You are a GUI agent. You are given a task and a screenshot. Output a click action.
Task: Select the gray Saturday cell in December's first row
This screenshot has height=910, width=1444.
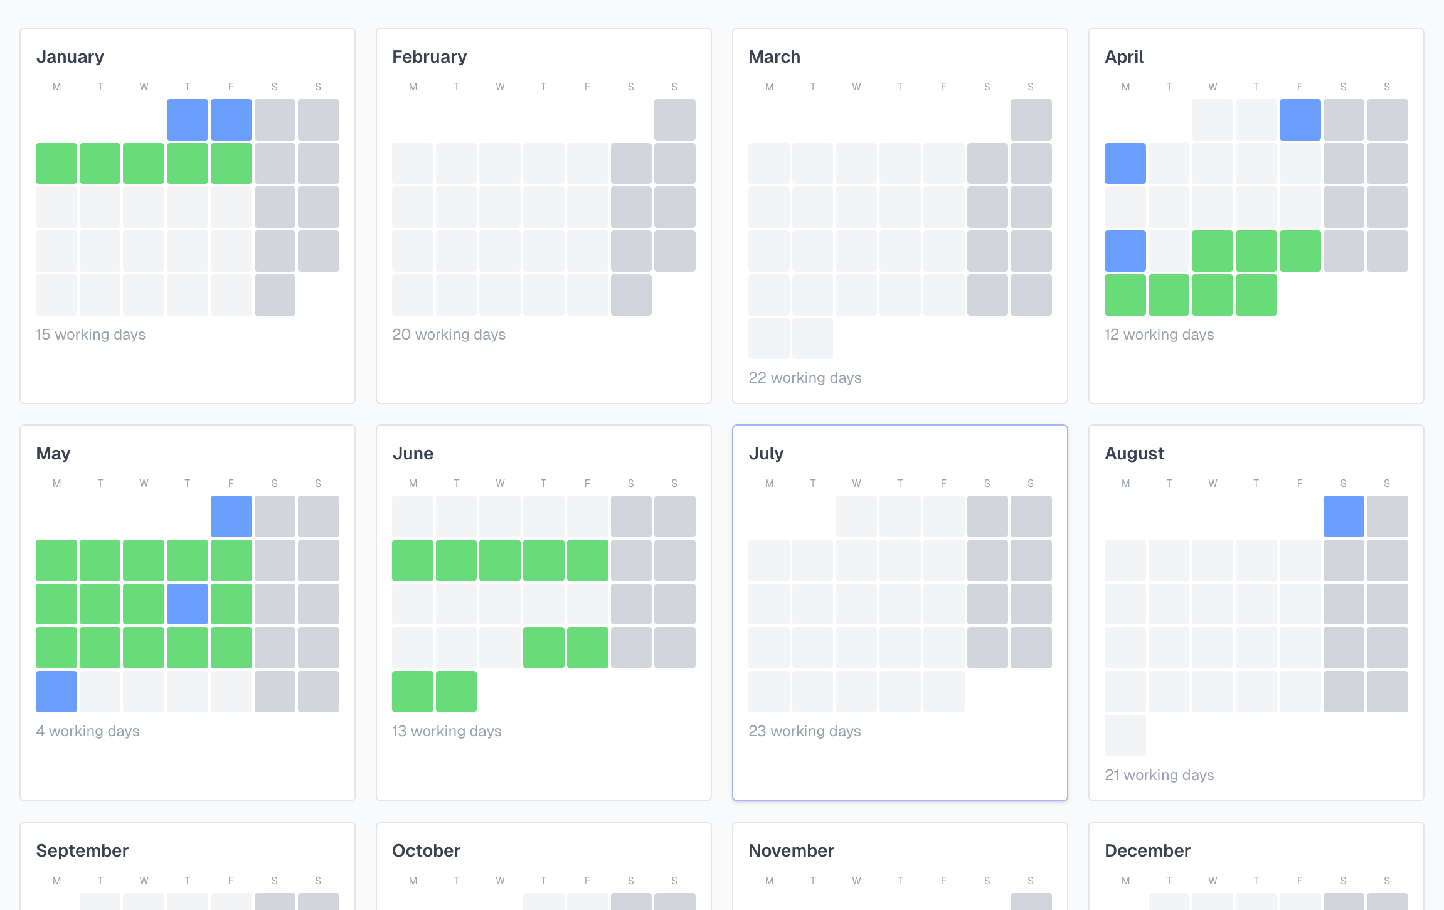tap(1343, 904)
